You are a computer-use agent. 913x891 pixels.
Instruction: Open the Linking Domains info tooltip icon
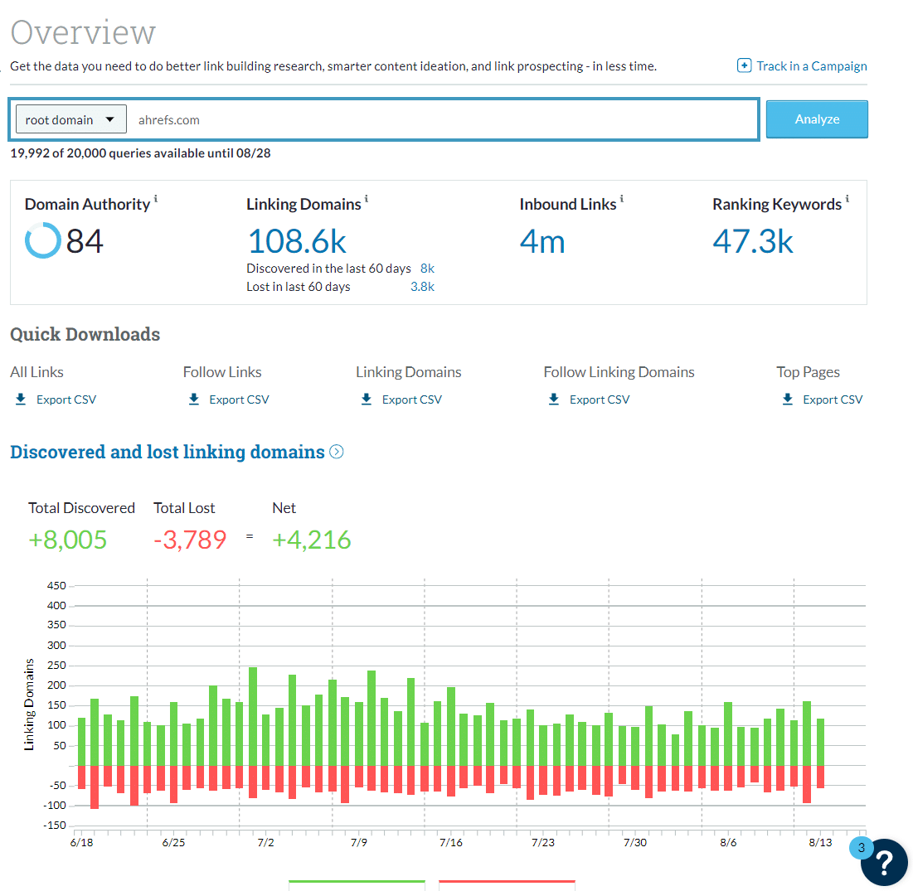click(367, 199)
